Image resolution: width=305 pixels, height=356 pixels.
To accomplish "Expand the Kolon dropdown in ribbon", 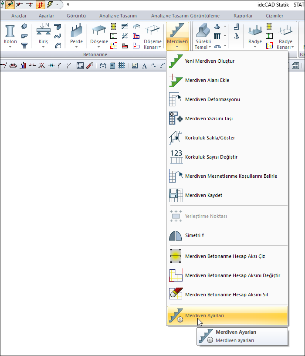I will coord(10,46).
